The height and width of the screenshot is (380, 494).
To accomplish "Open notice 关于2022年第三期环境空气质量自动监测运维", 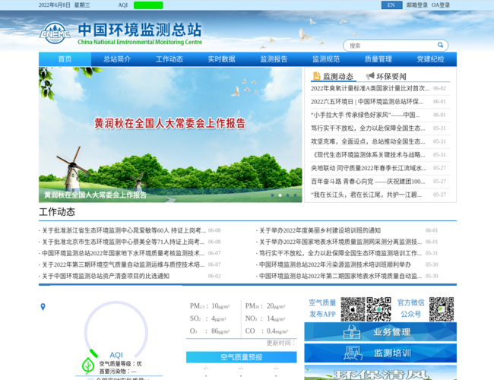I will pos(123,264).
